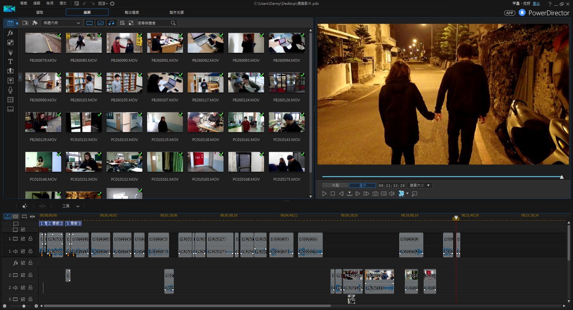Click the 登出 sign out link
The image size is (573, 310).
[x=536, y=3]
